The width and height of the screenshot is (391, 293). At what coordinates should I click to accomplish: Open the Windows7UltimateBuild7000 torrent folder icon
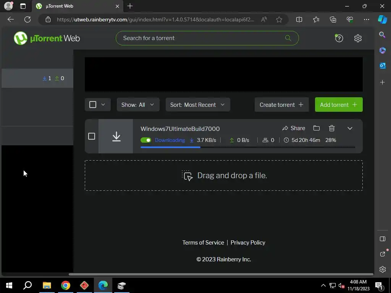[317, 128]
